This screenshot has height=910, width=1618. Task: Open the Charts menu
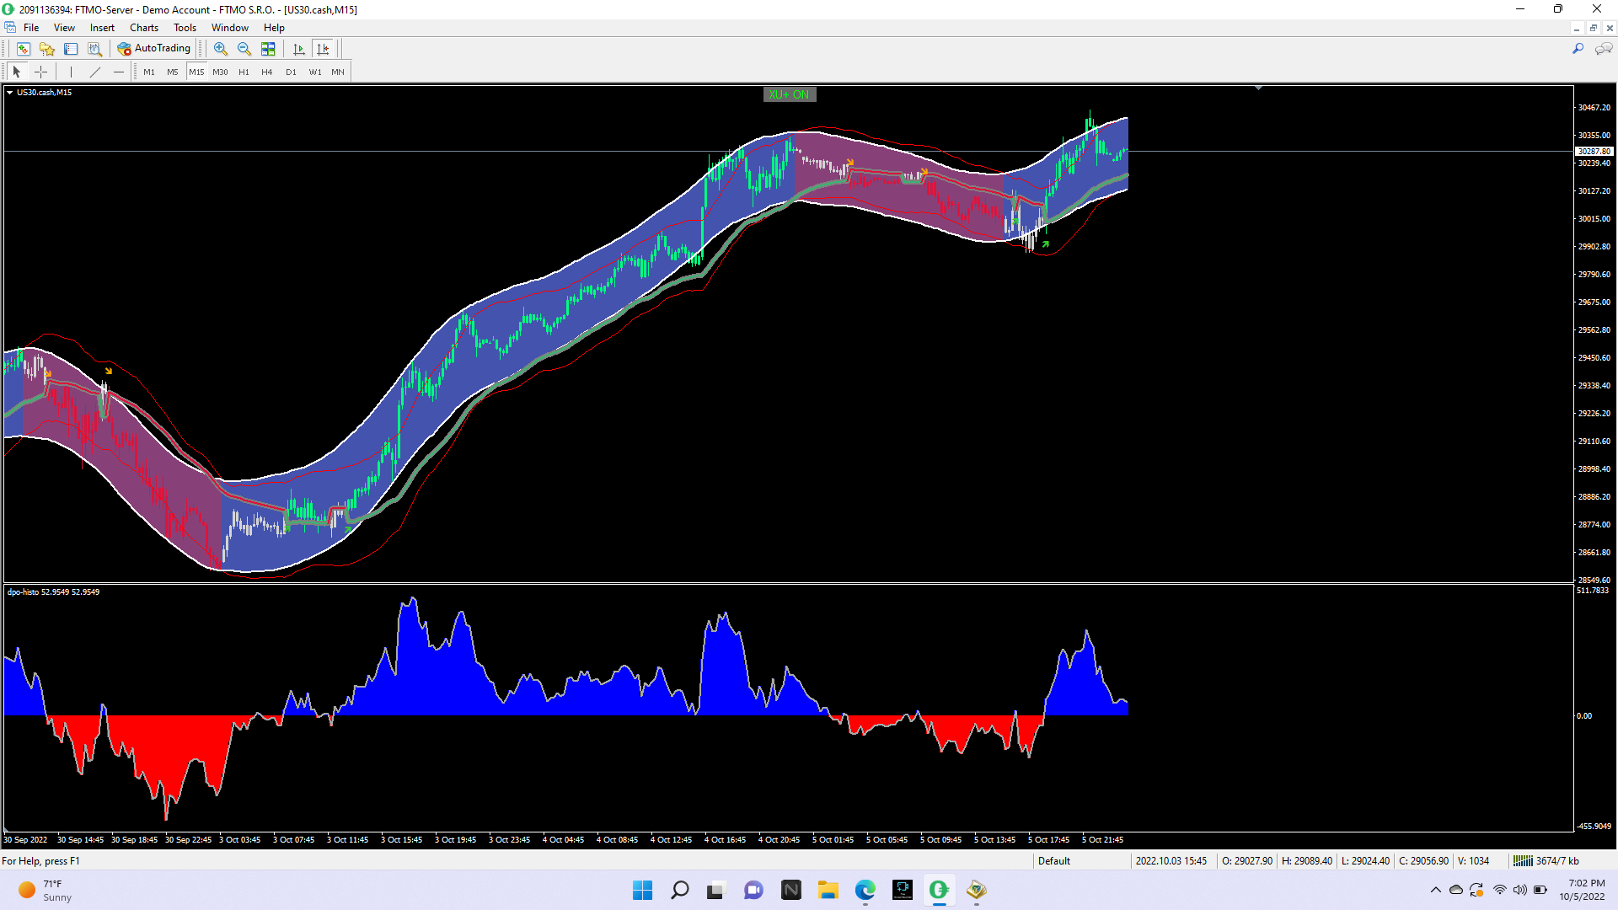click(x=143, y=28)
